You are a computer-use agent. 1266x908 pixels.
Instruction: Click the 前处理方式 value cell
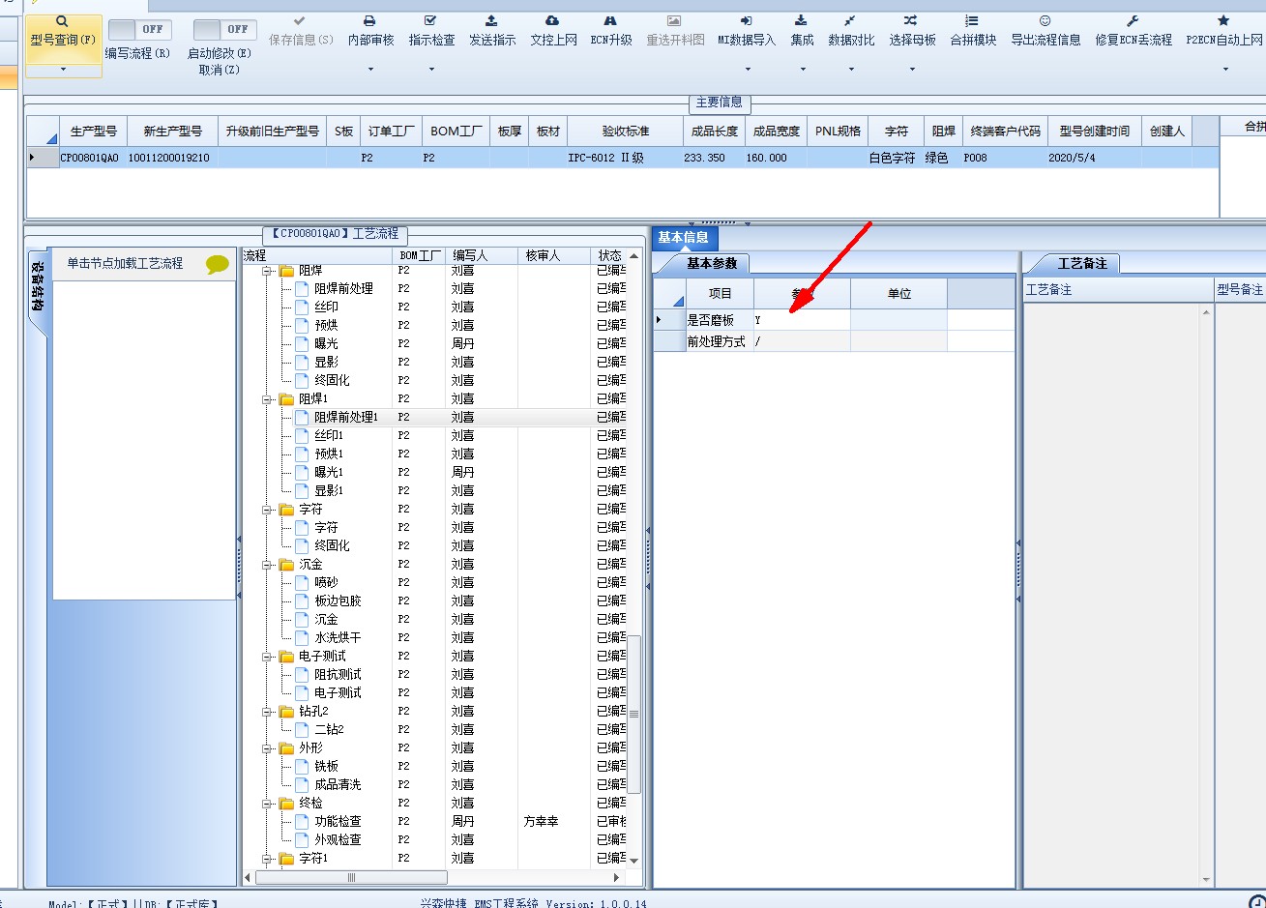pyautogui.click(x=802, y=341)
